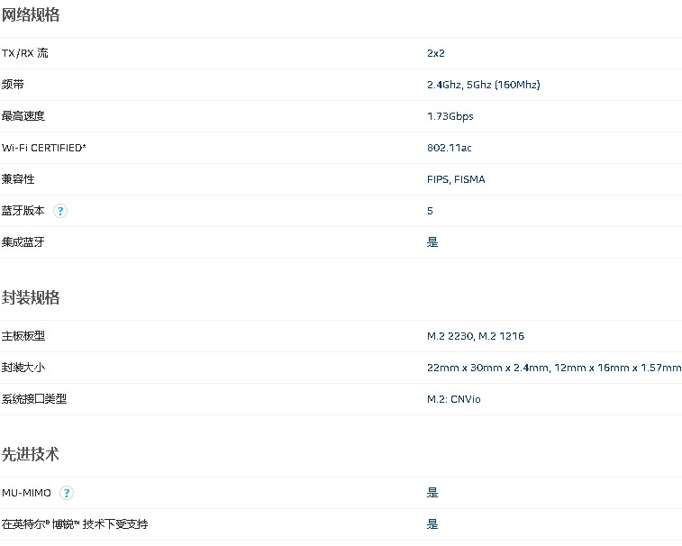The width and height of the screenshot is (682, 546).
Task: Select the M.2 2230, M.2 1216 value
Action: click(476, 336)
